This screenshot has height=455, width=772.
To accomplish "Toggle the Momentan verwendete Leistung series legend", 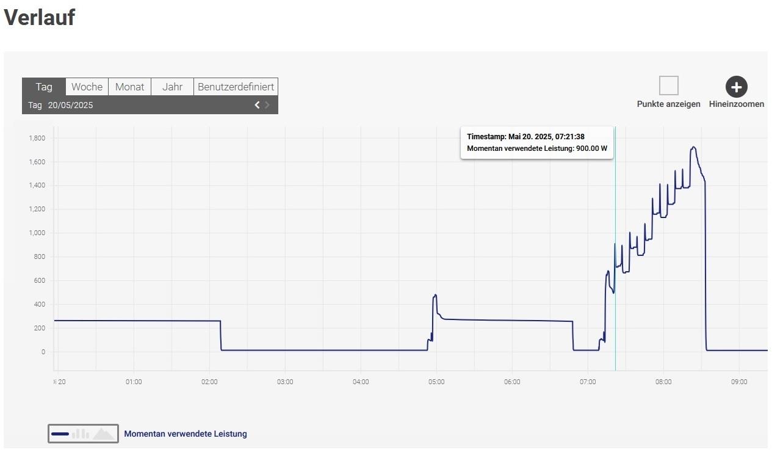I will coord(186,434).
